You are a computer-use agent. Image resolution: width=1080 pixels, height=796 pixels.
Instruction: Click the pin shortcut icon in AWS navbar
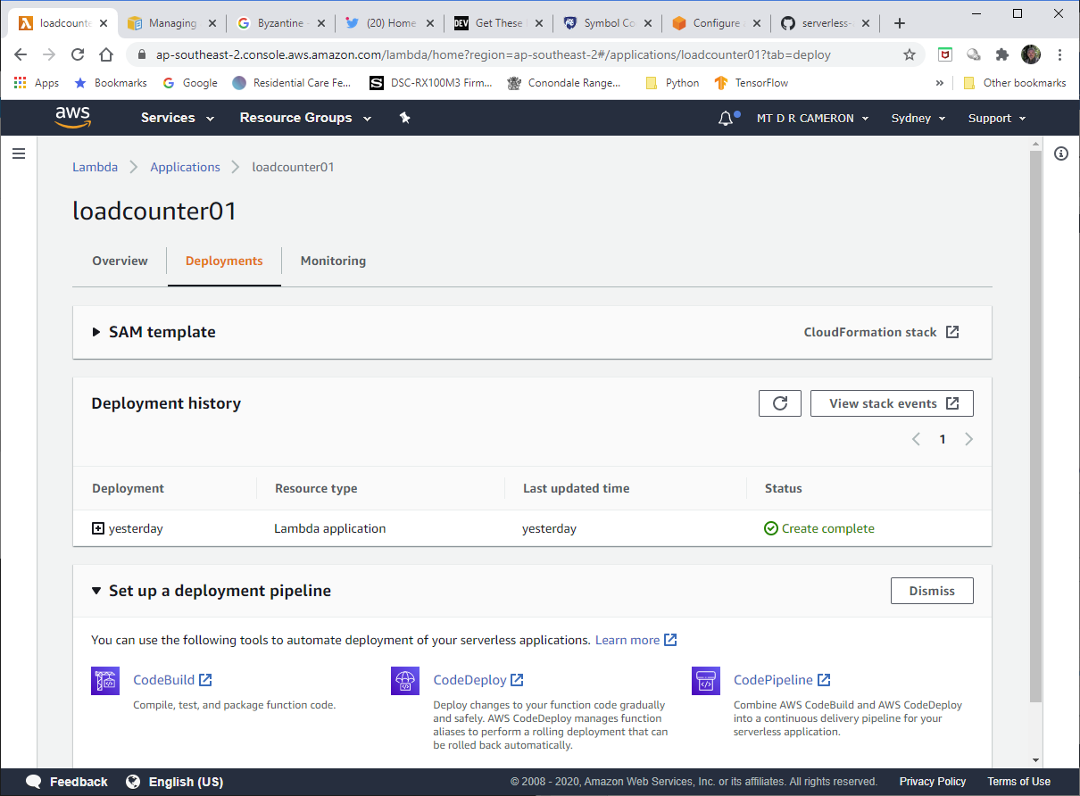(x=404, y=118)
